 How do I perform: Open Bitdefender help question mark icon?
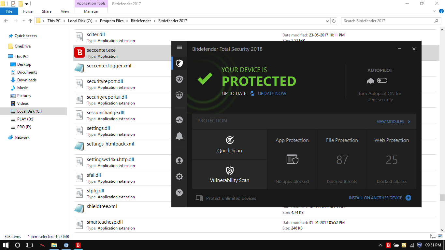[179, 193]
